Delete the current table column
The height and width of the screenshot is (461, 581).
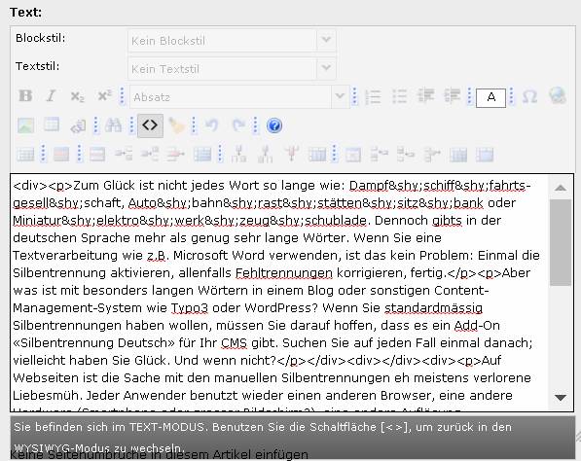point(291,155)
